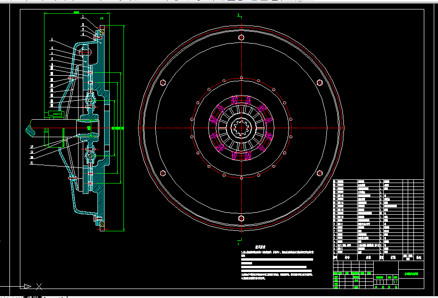Select the green drawing title in title block
The height and width of the screenshot is (298, 438).
(x=412, y=274)
